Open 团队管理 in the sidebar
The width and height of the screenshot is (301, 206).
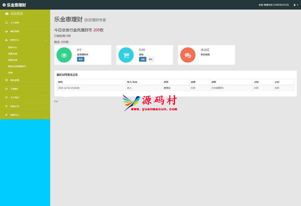pos(15,80)
